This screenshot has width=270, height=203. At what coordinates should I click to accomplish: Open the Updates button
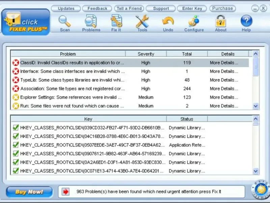(x=66, y=8)
